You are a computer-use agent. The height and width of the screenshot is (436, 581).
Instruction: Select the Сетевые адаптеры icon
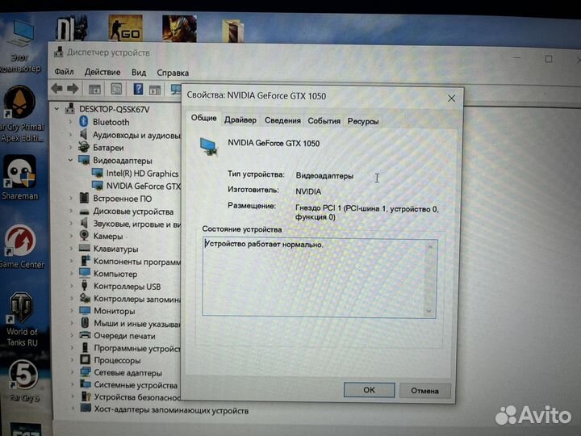tap(86, 372)
